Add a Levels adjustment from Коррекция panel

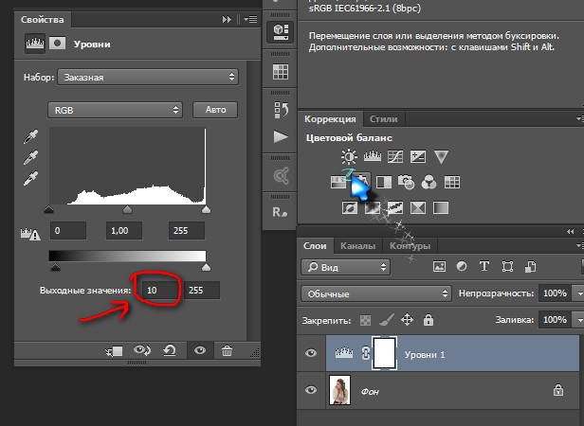pyautogui.click(x=373, y=156)
